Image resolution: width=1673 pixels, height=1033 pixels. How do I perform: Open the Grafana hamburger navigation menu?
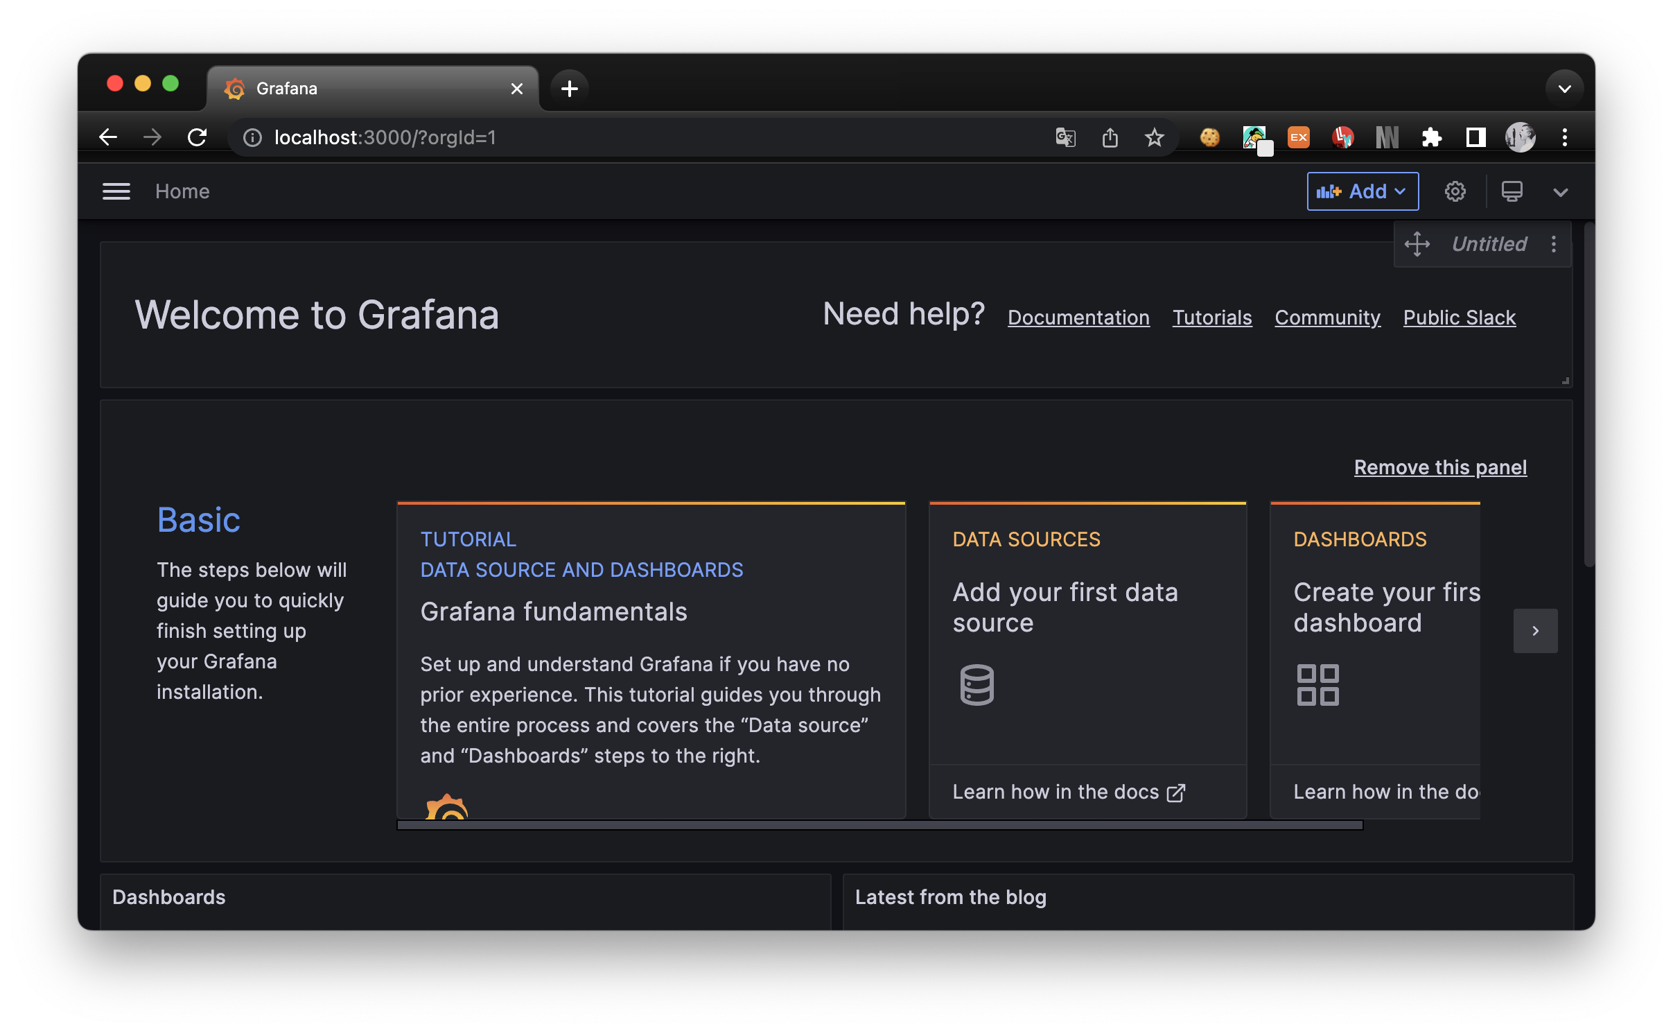[x=116, y=191]
